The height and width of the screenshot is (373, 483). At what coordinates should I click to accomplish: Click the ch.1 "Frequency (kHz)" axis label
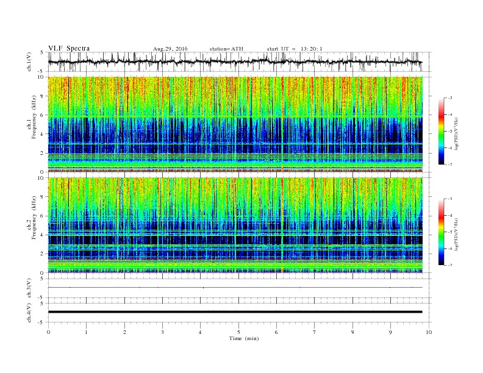pyautogui.click(x=34, y=117)
